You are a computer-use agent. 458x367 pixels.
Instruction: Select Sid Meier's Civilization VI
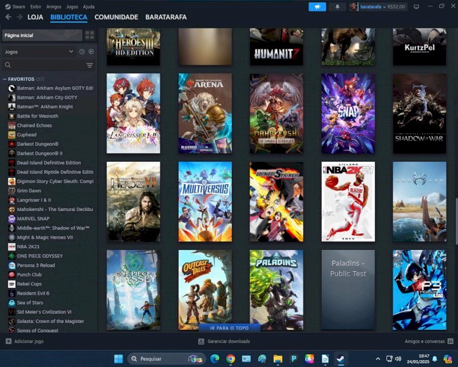[x=44, y=312]
